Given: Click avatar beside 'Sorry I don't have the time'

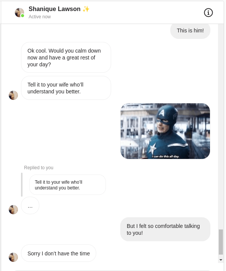Looking at the screenshot, I should 13,257.
